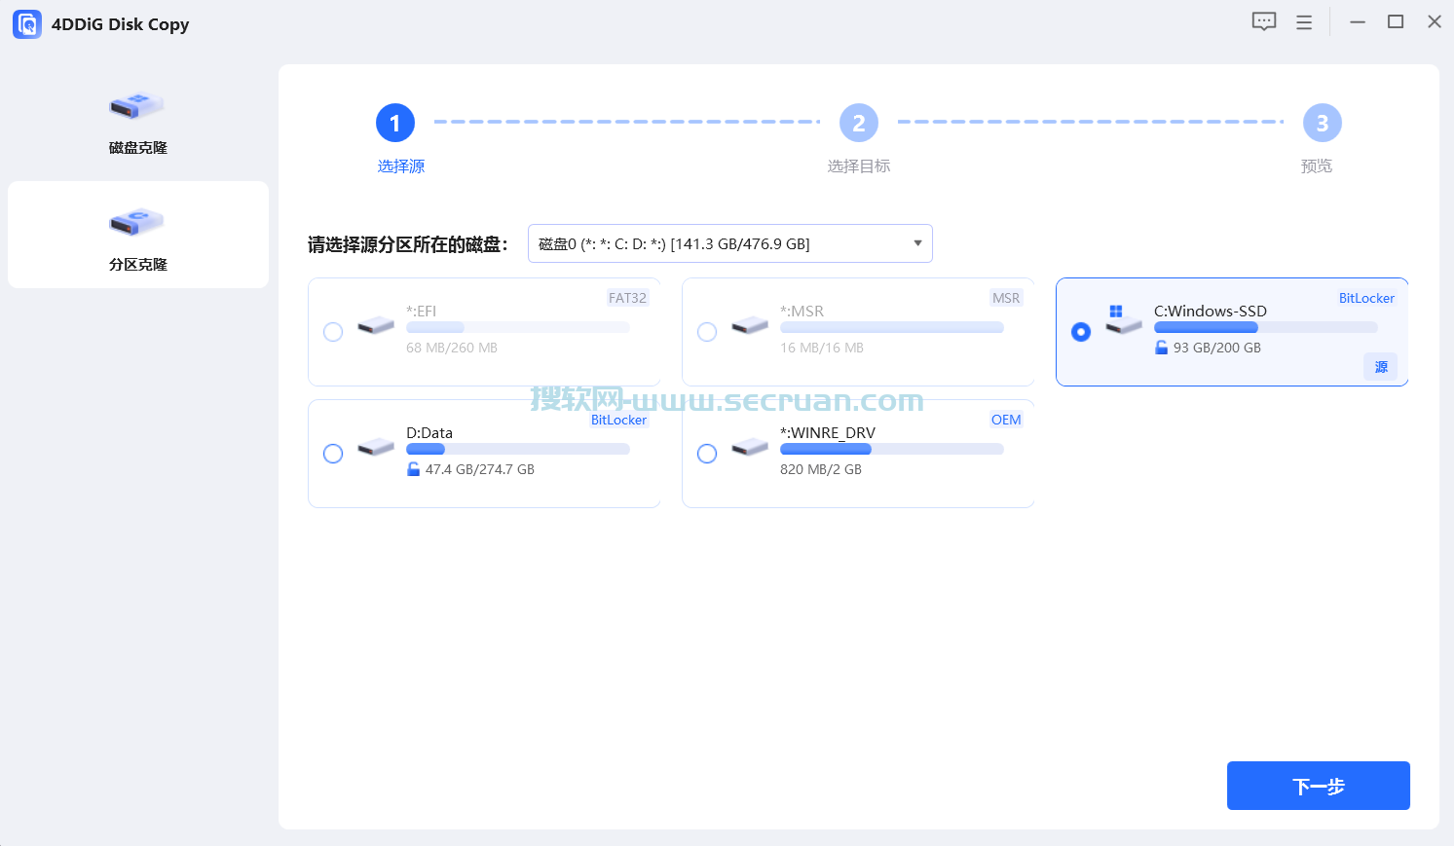Select the C:Windows-SSD radio button
The image size is (1454, 846).
click(x=1081, y=332)
